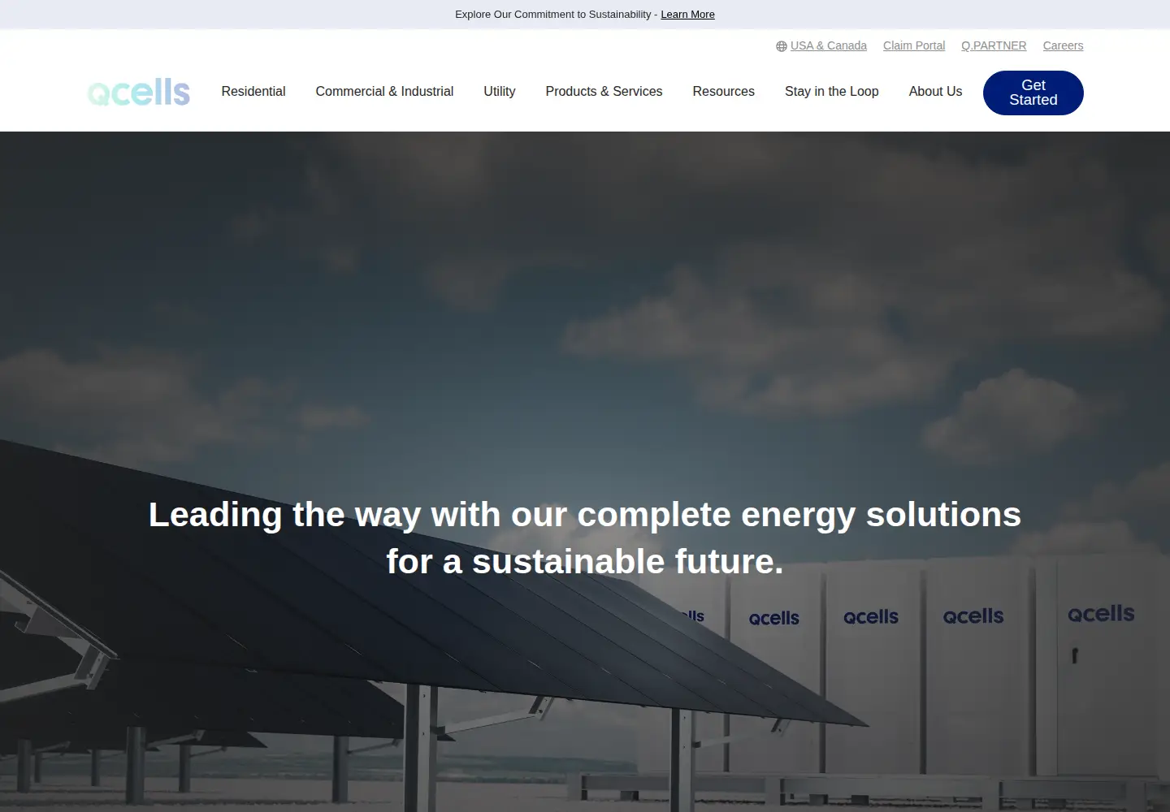Screen dimensions: 1170x812
Task: Open the Stay in the Loop menu
Action: (x=832, y=92)
